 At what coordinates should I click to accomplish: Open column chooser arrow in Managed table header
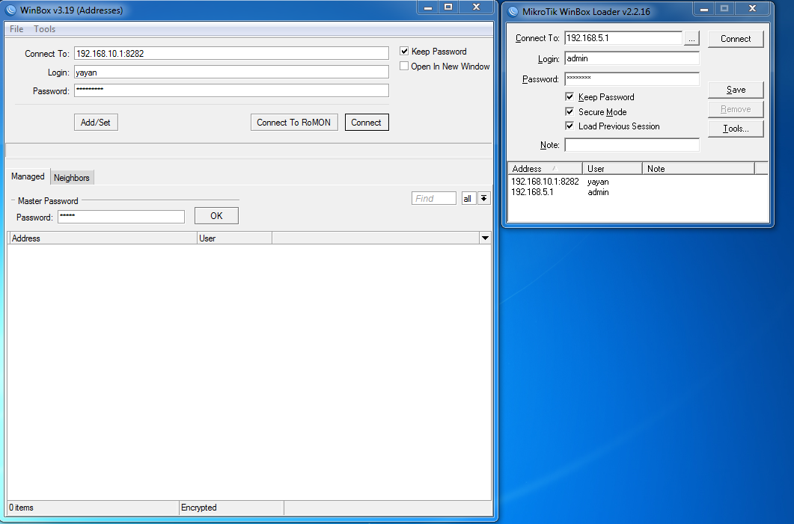click(x=485, y=238)
